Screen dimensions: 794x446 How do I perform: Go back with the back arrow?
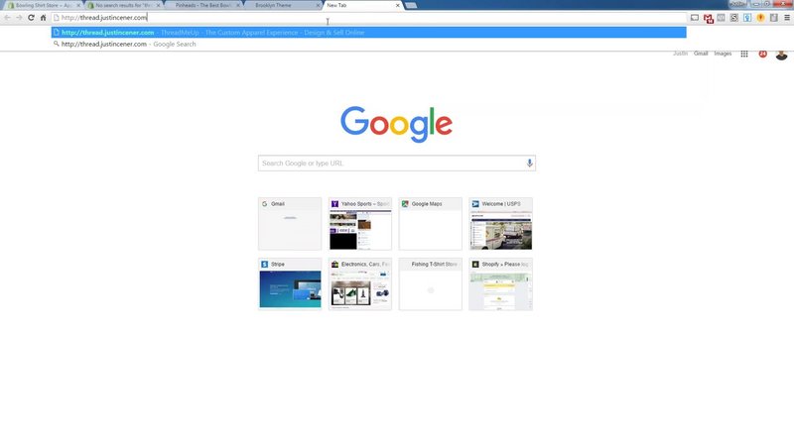[x=7, y=18]
